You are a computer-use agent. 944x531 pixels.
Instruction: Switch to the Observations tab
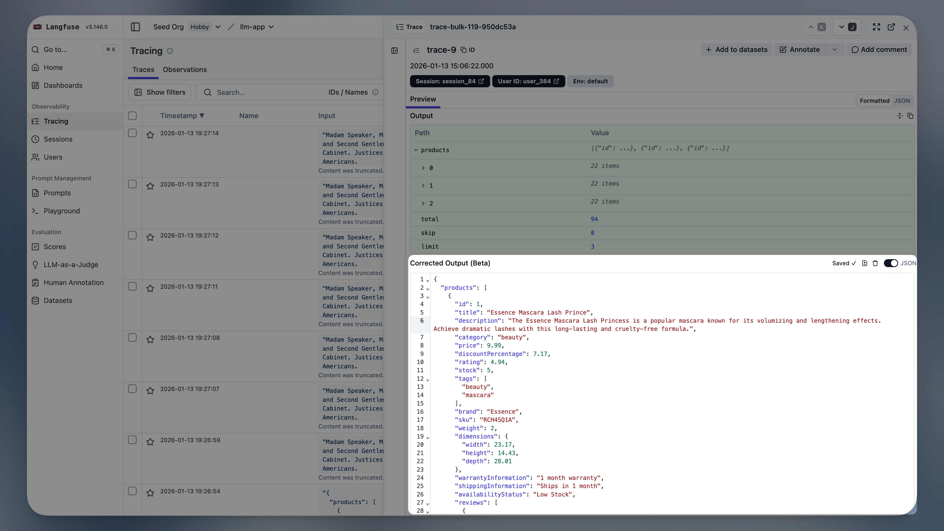[185, 69]
